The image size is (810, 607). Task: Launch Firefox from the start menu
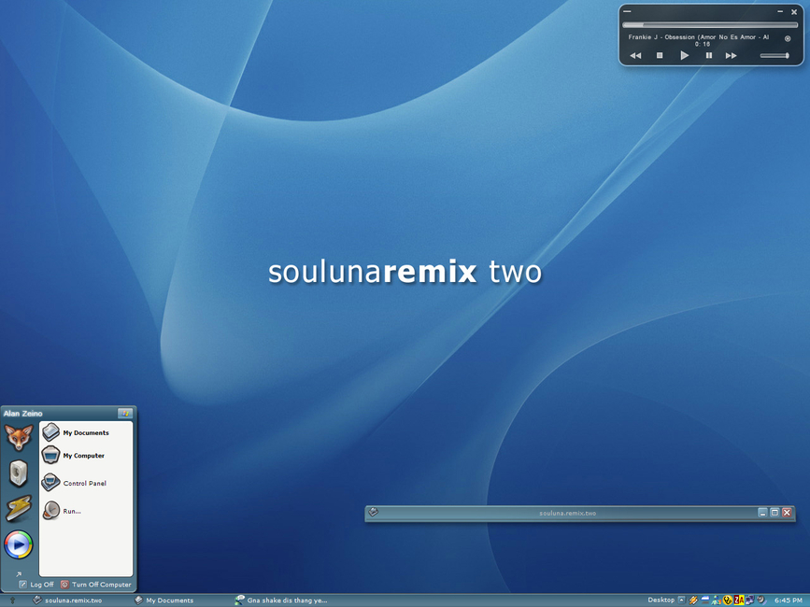[x=19, y=437]
